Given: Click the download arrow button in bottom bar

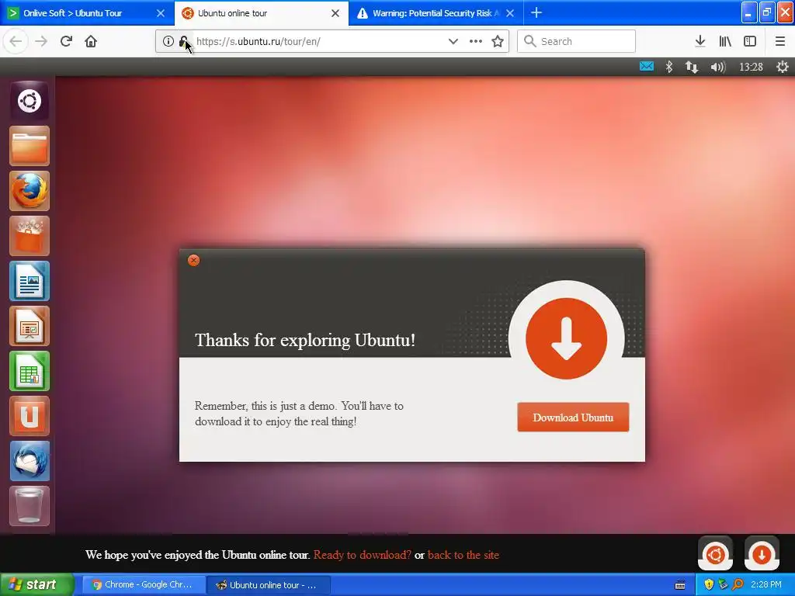Looking at the screenshot, I should (x=762, y=554).
